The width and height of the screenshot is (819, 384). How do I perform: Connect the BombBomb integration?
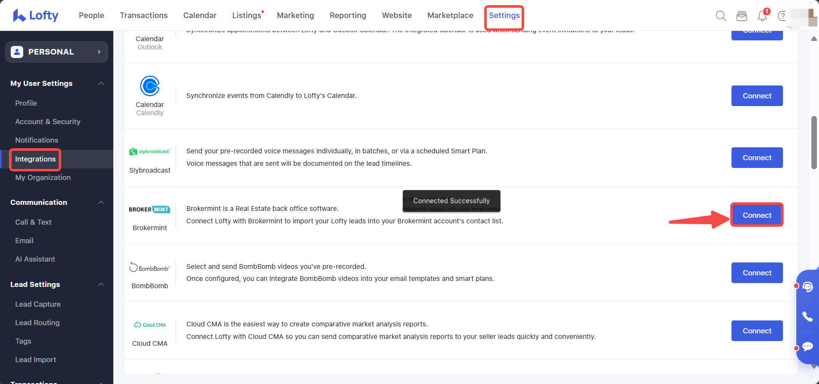757,273
